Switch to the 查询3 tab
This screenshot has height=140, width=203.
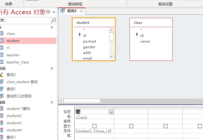[x=72, y=11]
